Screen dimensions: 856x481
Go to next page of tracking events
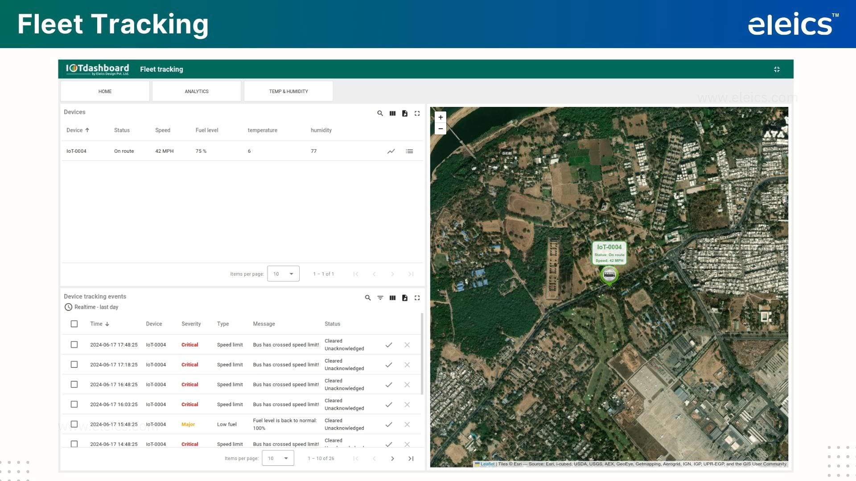click(x=392, y=458)
